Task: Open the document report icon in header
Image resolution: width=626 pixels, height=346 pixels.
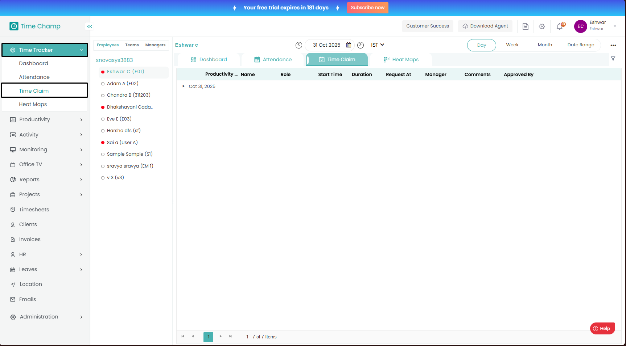Action: [x=526, y=26]
